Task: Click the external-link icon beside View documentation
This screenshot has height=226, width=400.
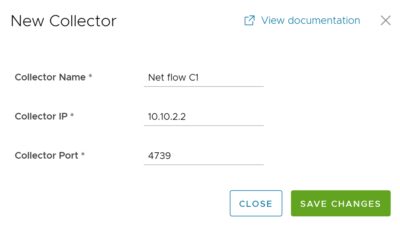Action: [x=249, y=20]
